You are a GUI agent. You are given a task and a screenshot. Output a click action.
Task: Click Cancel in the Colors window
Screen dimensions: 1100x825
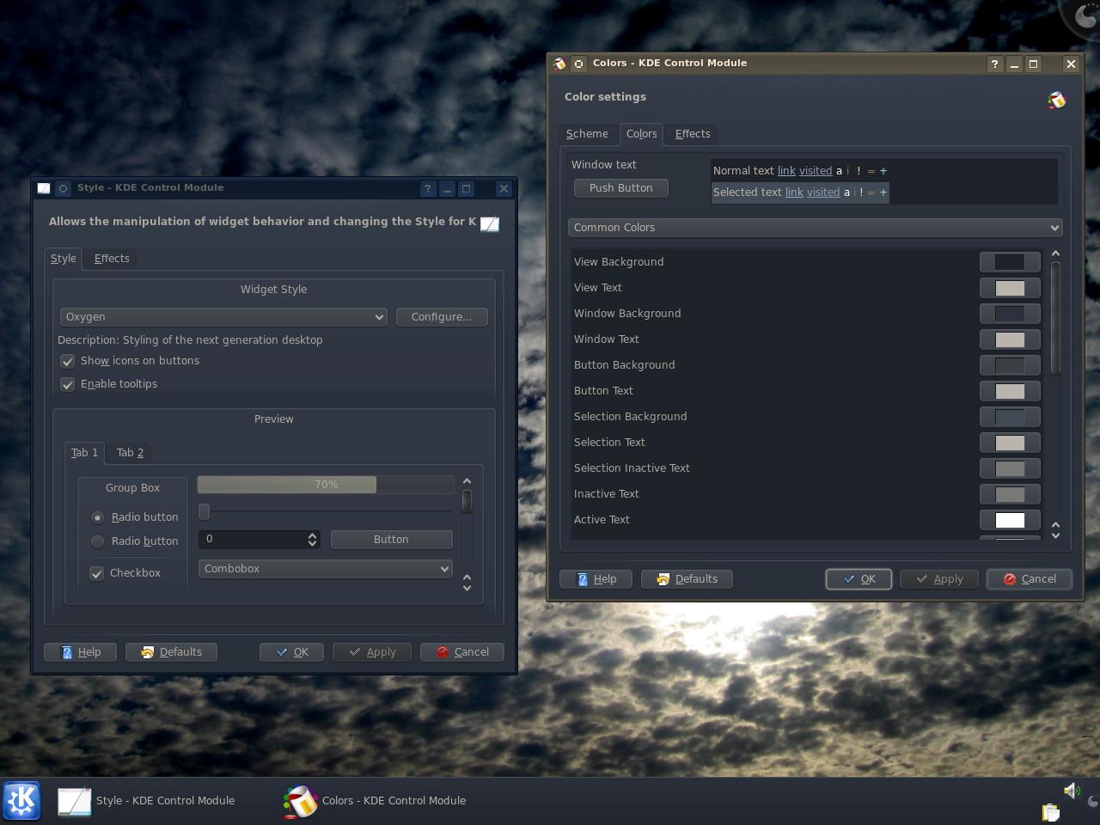click(1029, 579)
